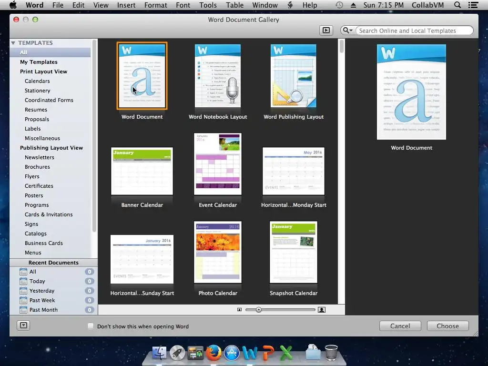Select All in the templates sidebar
This screenshot has width=488, height=366.
coord(51,52)
